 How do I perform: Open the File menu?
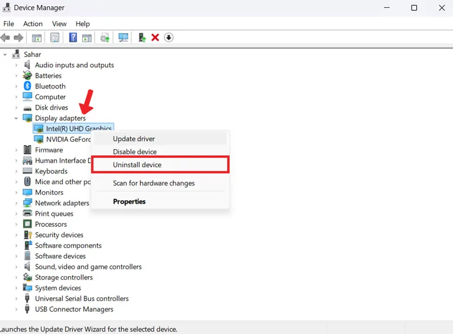coord(8,24)
